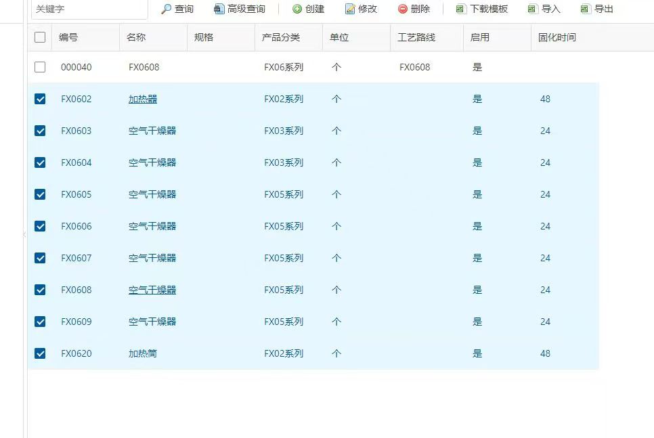Click the 固化时间 column header
Screen dimensions: 654x438
pos(557,37)
